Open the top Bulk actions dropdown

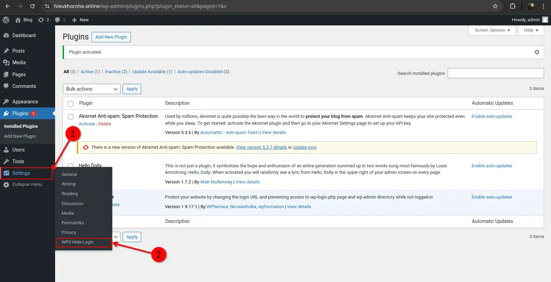coord(92,89)
